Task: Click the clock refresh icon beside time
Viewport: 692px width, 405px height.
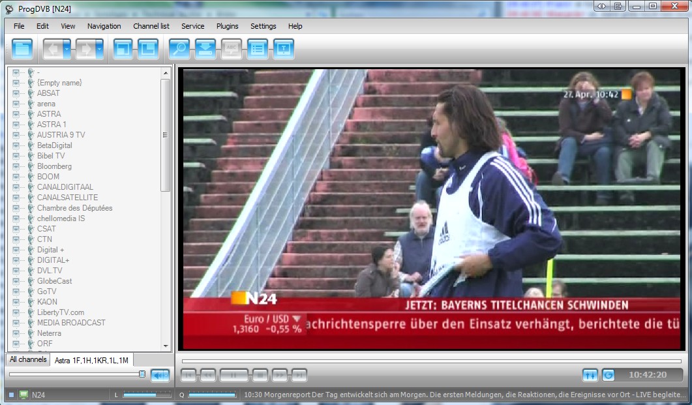Action: (608, 375)
